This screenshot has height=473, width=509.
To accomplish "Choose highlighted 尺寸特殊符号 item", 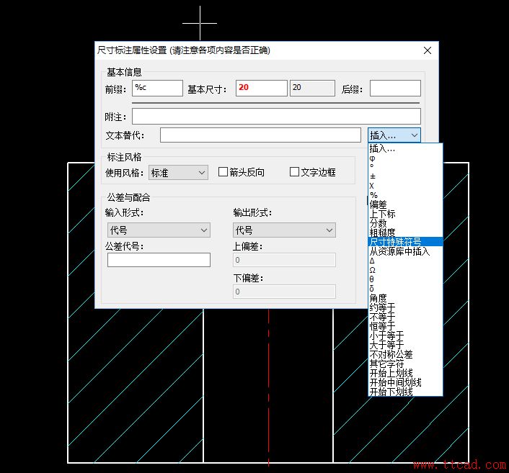I will [405, 242].
